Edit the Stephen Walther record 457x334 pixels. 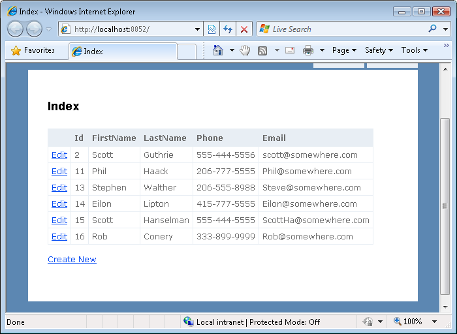click(59, 187)
